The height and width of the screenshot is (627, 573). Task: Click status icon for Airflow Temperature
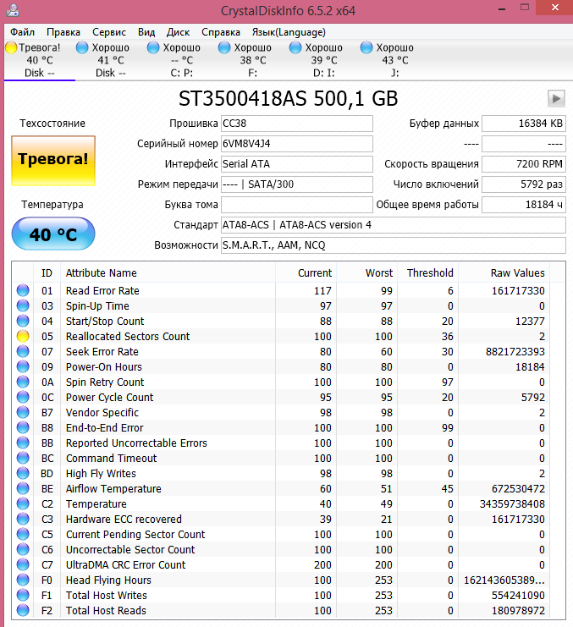(x=23, y=488)
